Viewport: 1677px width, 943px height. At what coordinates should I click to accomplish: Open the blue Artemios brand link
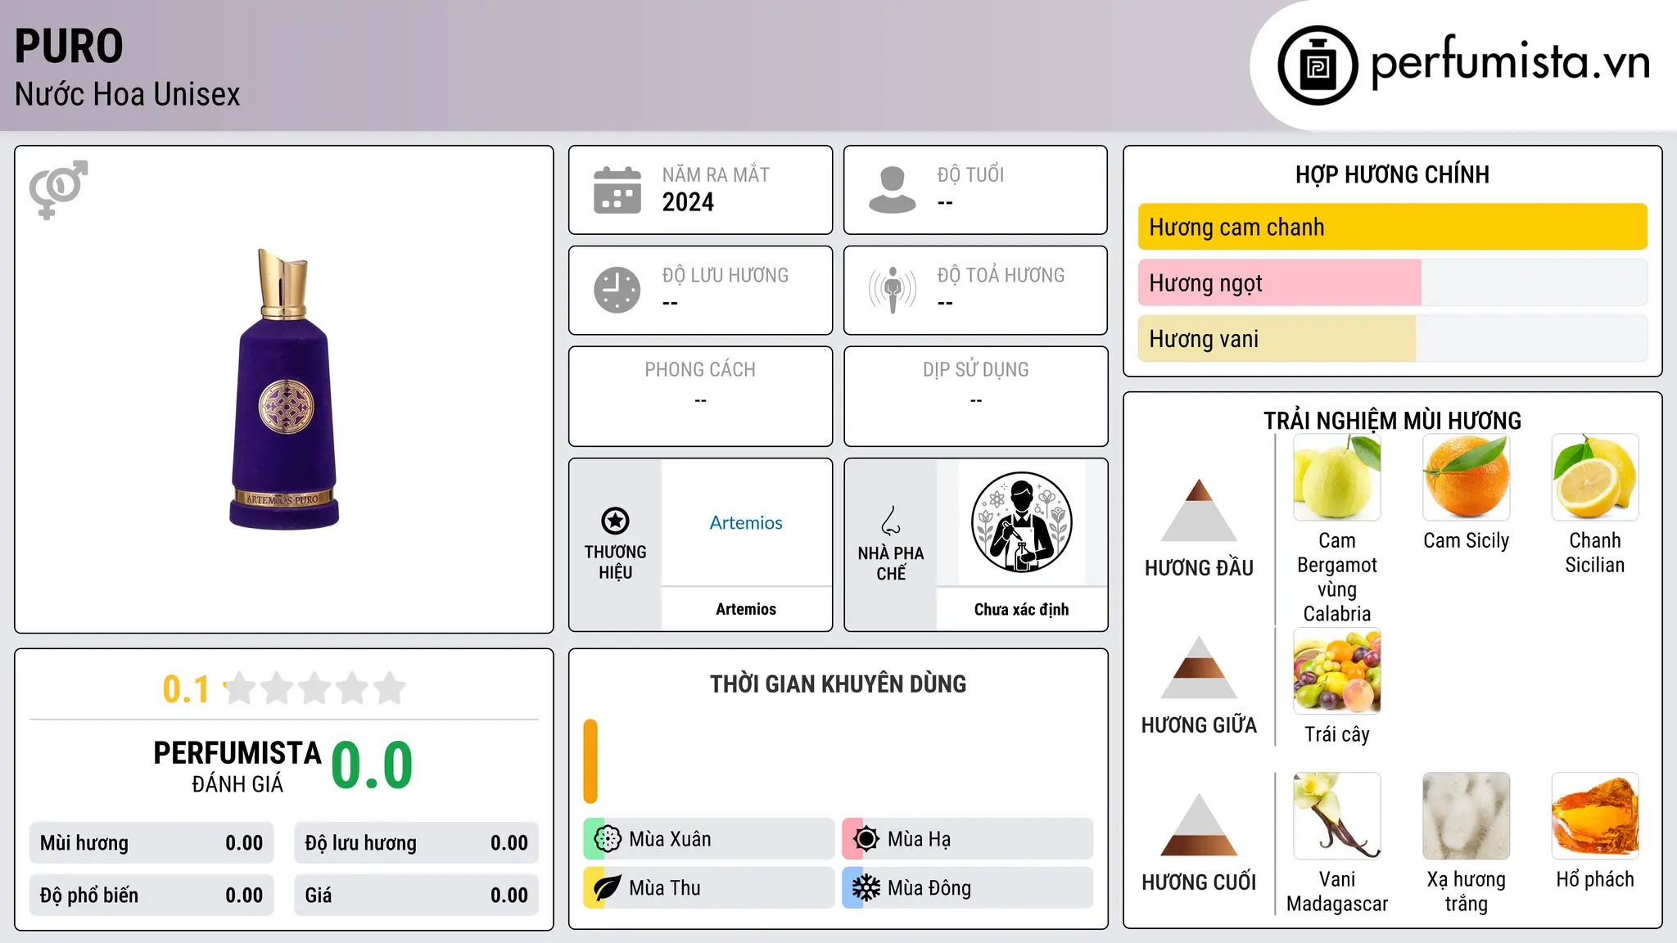point(746,522)
